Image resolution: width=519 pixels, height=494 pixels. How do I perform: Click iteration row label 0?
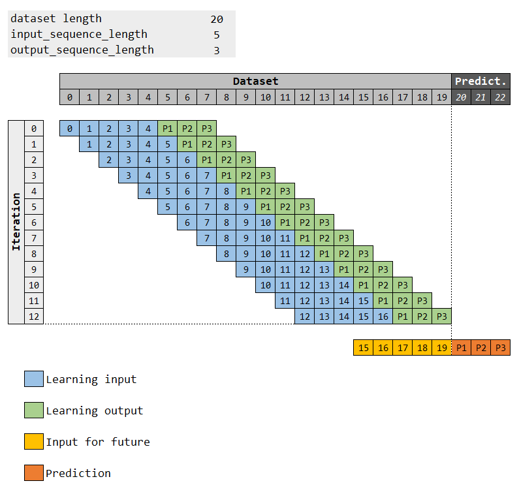[x=34, y=129]
